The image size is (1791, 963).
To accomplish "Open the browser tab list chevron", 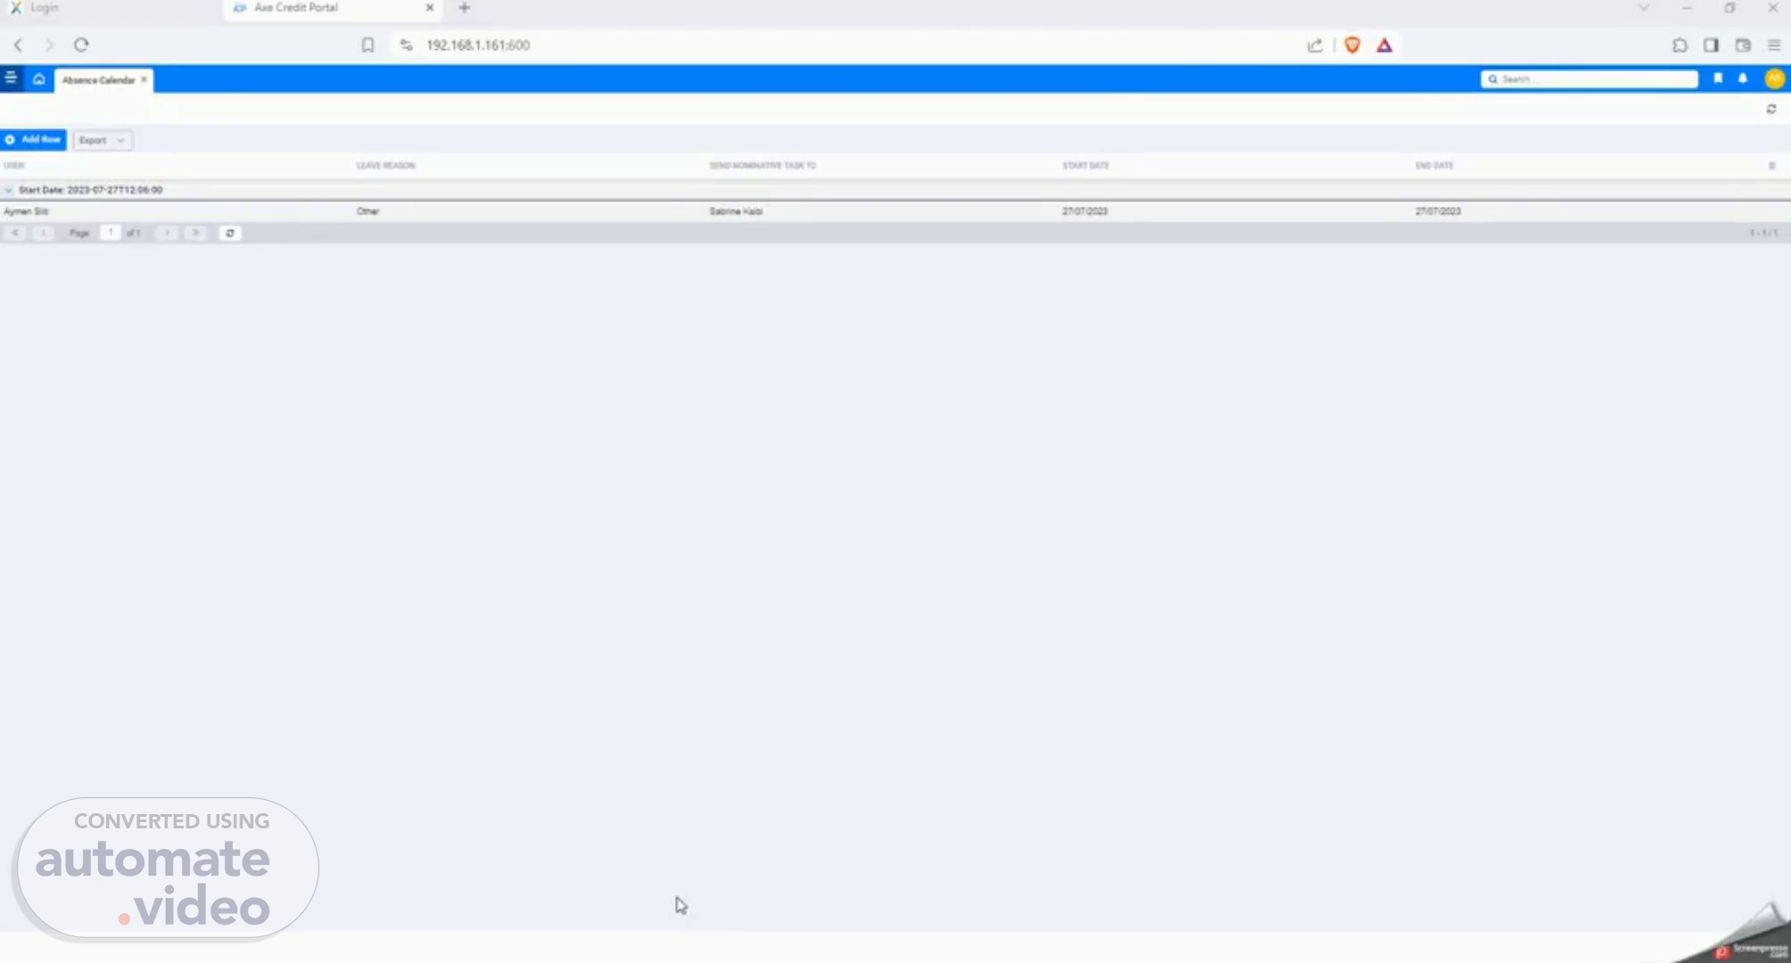I will point(1643,8).
